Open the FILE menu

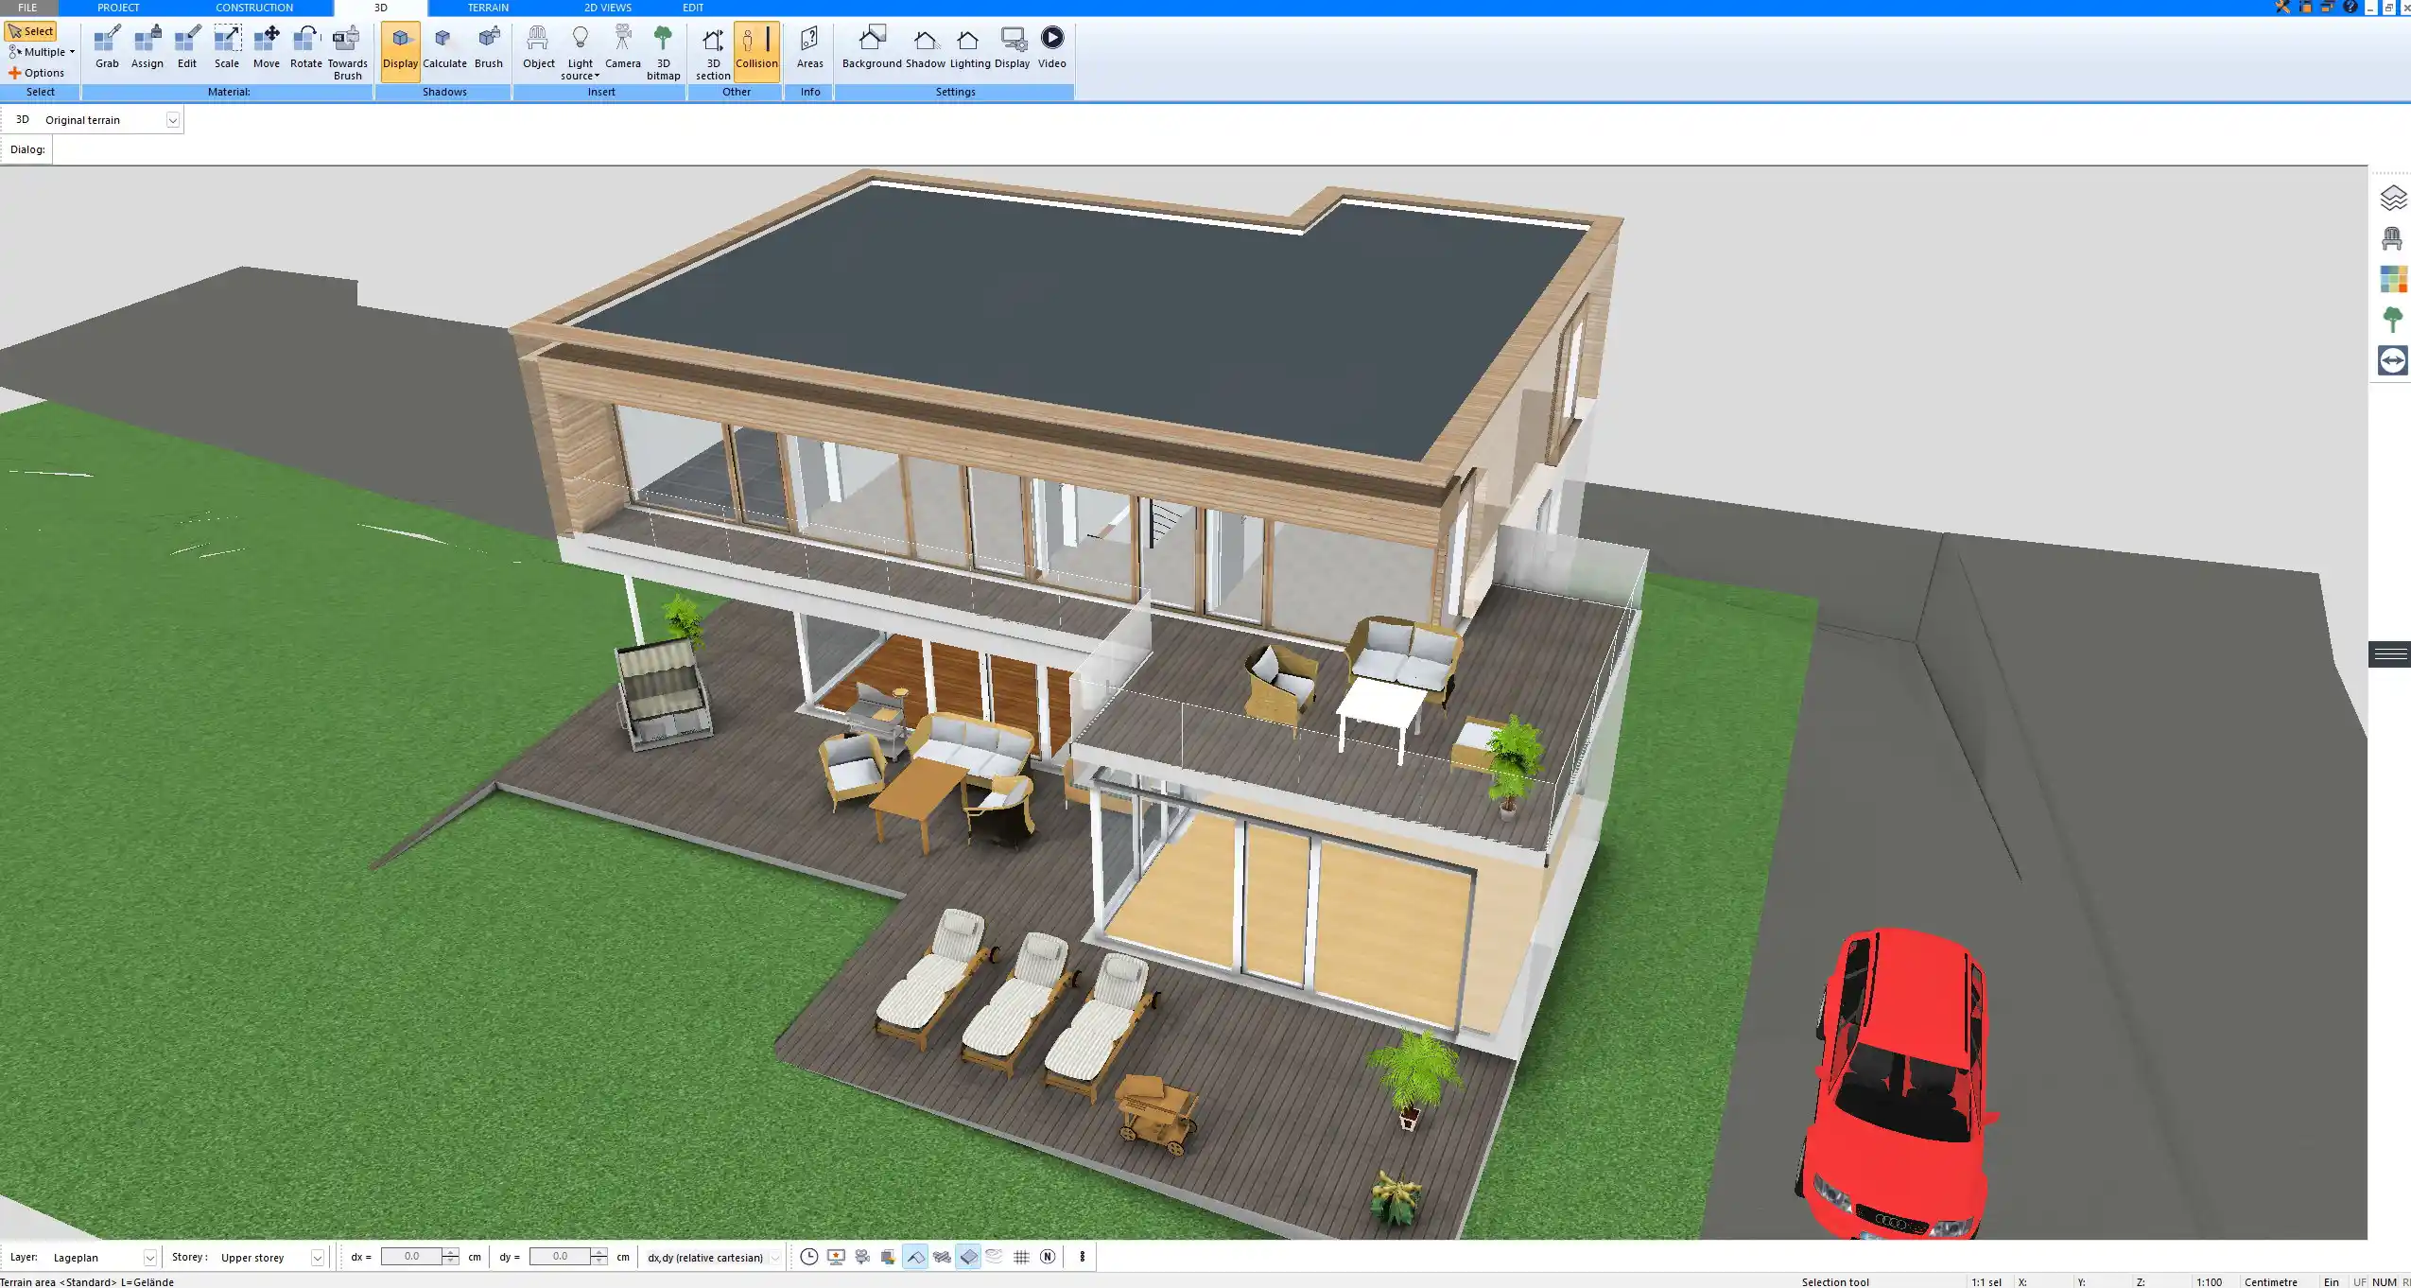point(27,8)
